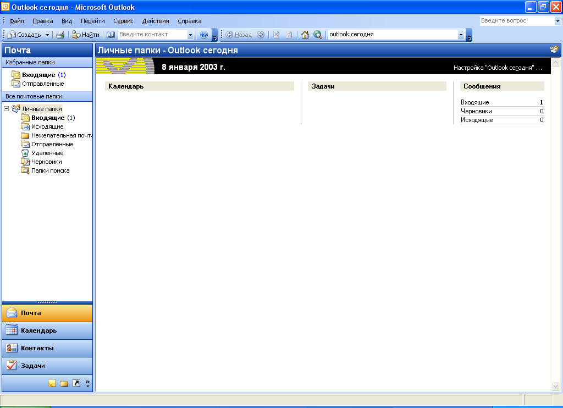Open Настройка "Outlook сегодня" link
Viewport: 563px width, 408px height.
click(498, 68)
